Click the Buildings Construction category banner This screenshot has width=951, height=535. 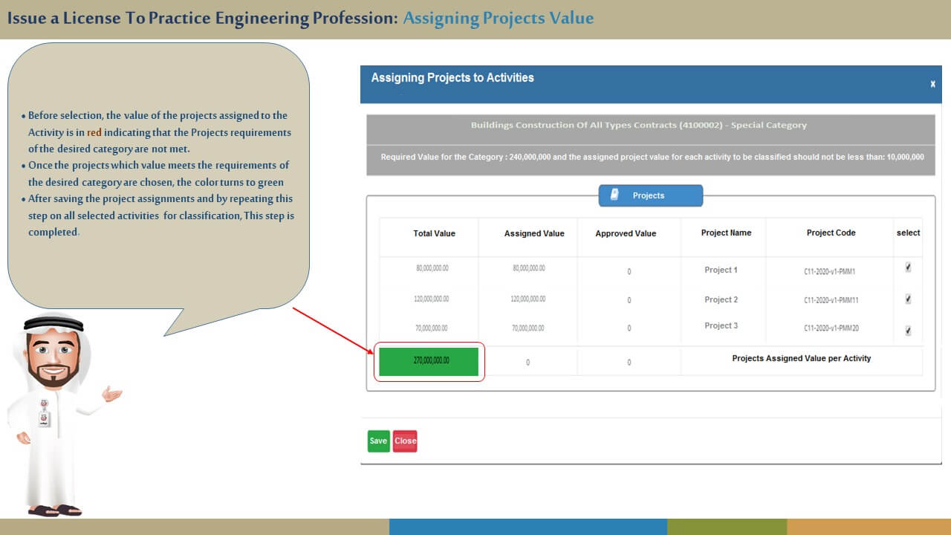pos(650,126)
